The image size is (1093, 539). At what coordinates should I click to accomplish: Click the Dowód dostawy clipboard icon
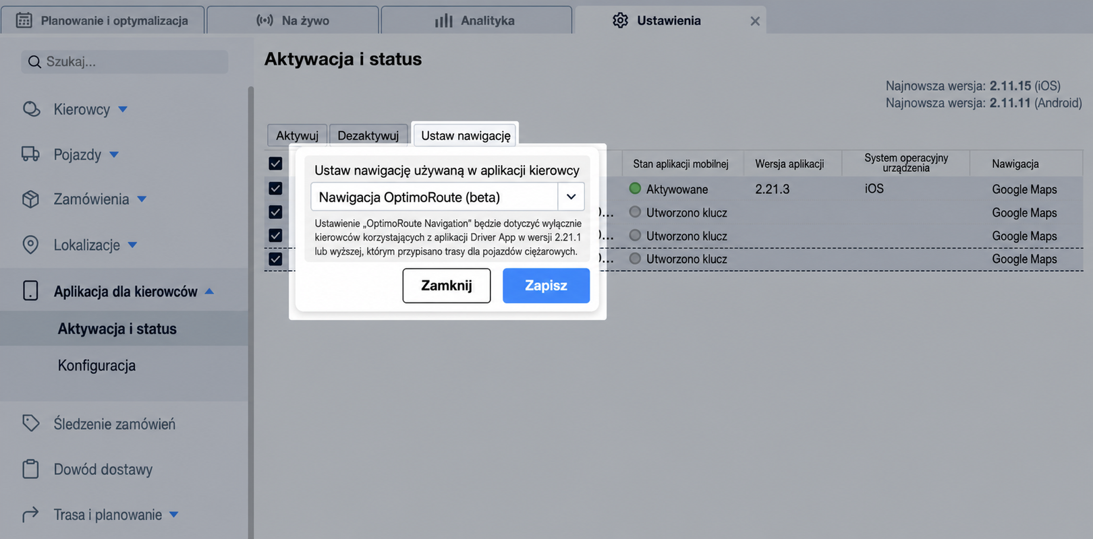coord(31,469)
